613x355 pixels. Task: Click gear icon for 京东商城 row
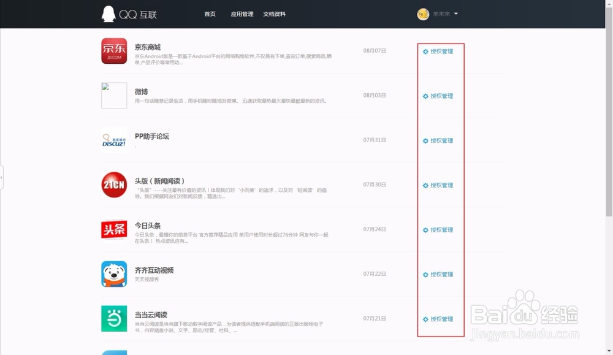pyautogui.click(x=425, y=52)
